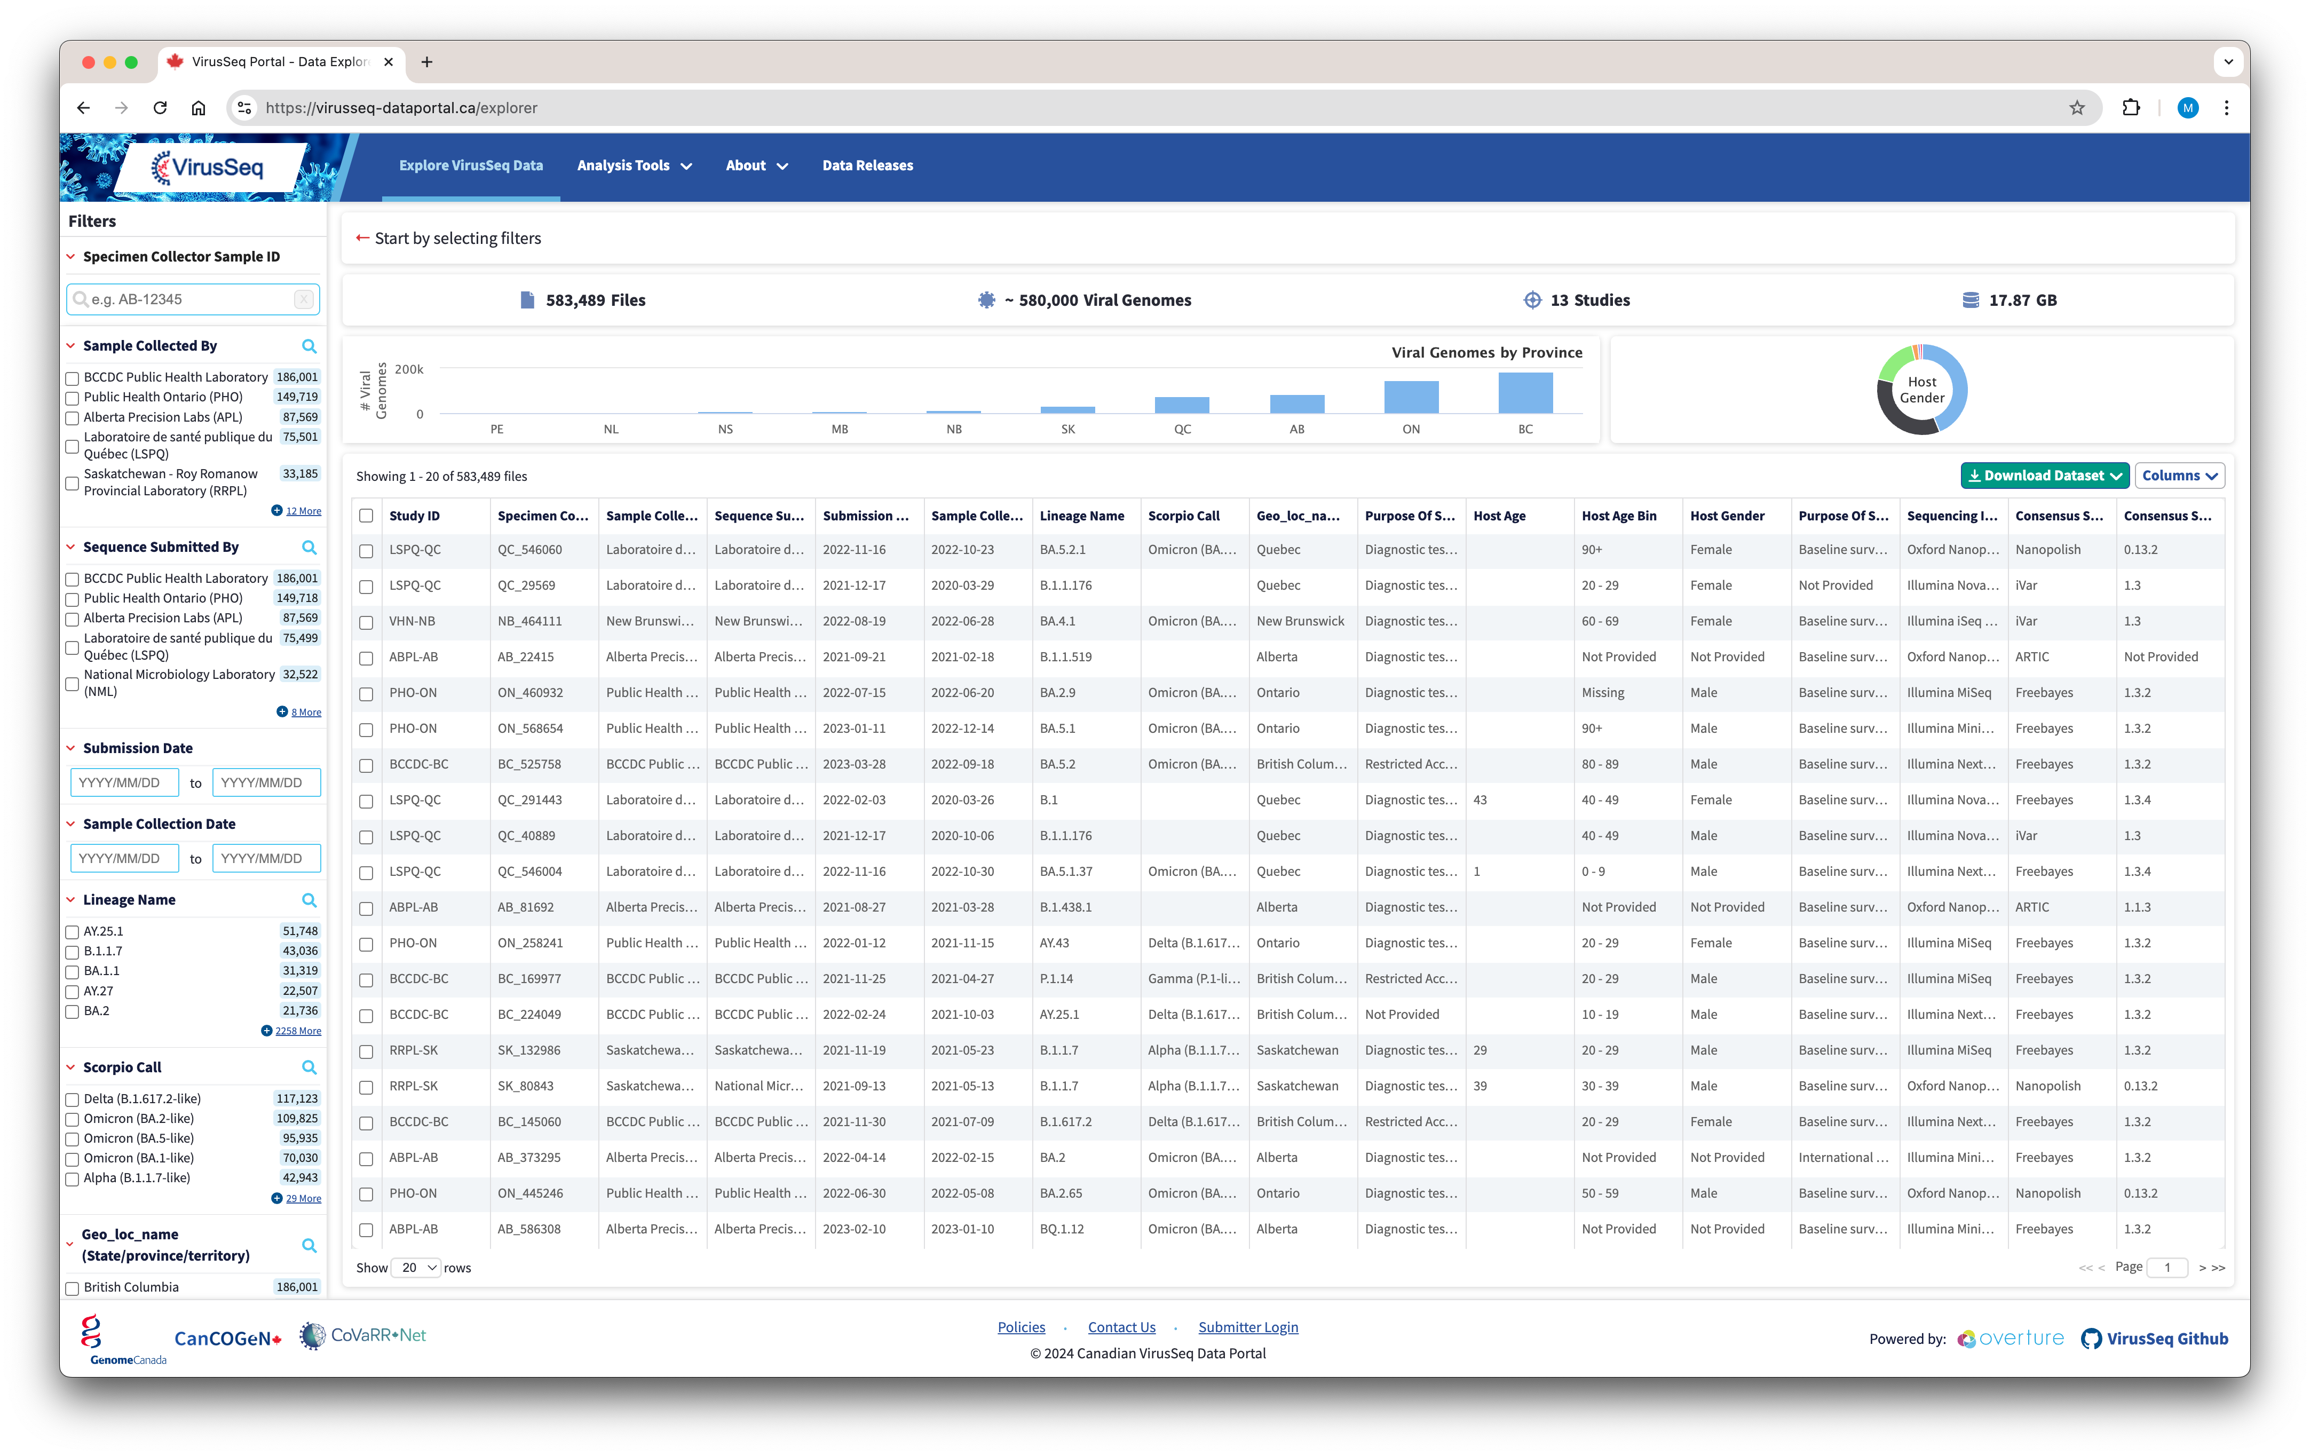Reload the page
The width and height of the screenshot is (2310, 1456).
coord(160,108)
